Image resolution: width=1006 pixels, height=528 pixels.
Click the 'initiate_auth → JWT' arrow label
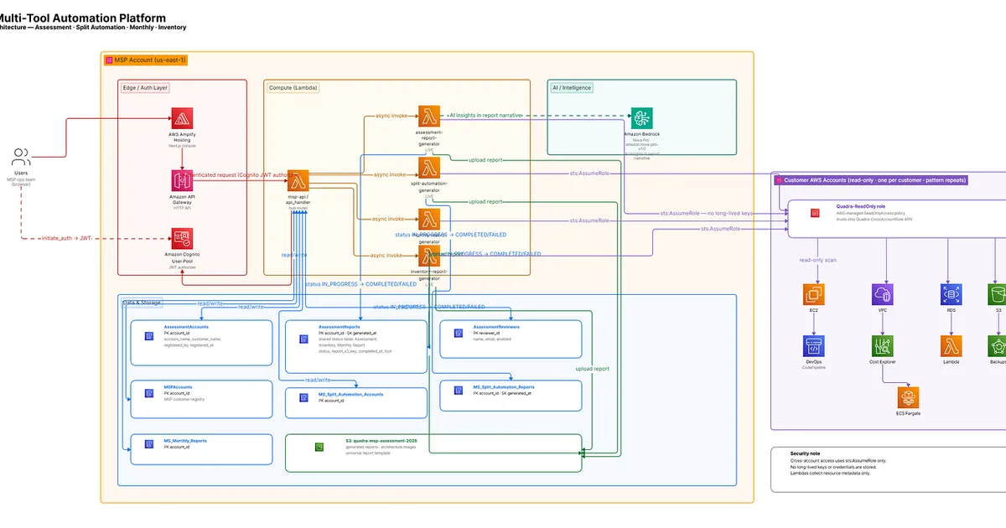pyautogui.click(x=65, y=238)
